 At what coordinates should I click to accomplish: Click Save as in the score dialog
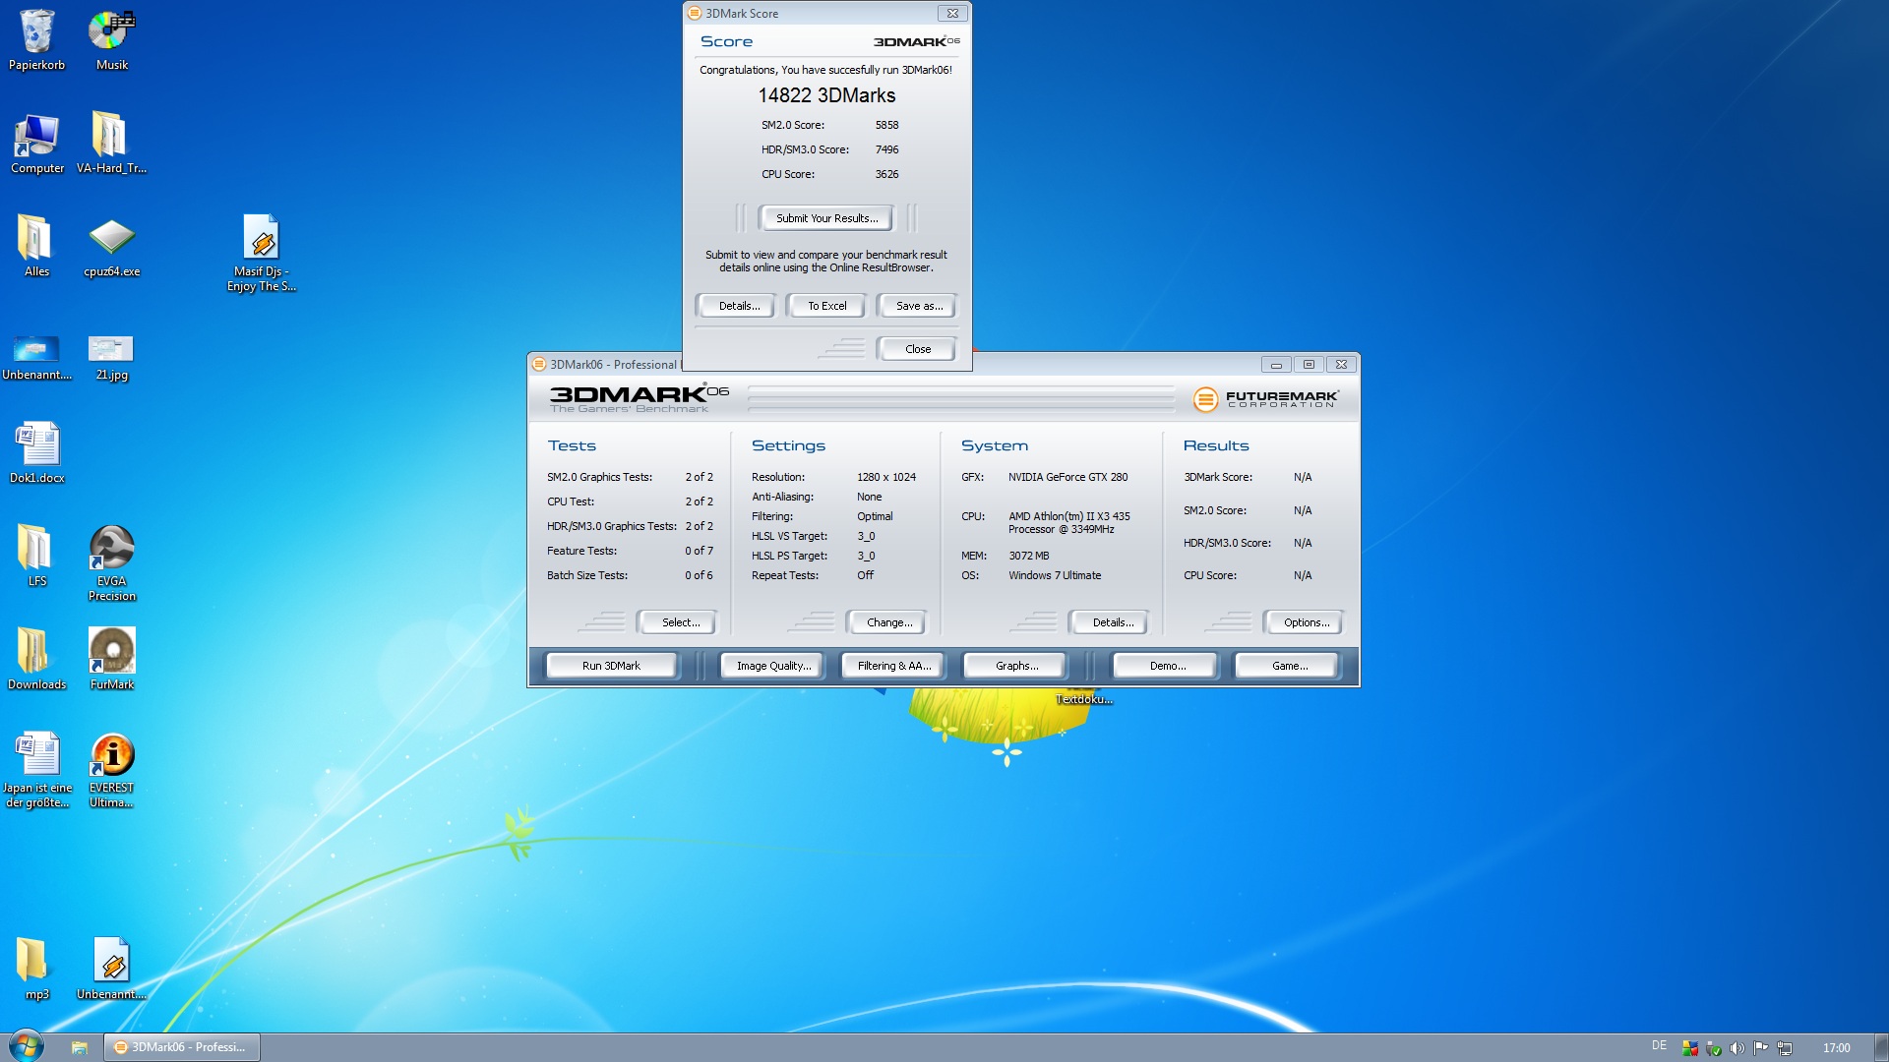(919, 306)
